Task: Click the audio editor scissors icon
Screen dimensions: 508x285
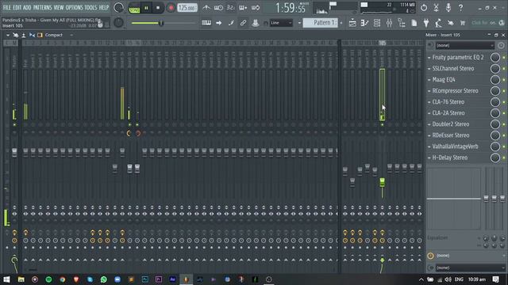Action: (x=436, y=7)
